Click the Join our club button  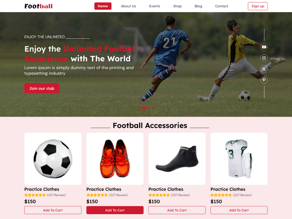tap(42, 88)
